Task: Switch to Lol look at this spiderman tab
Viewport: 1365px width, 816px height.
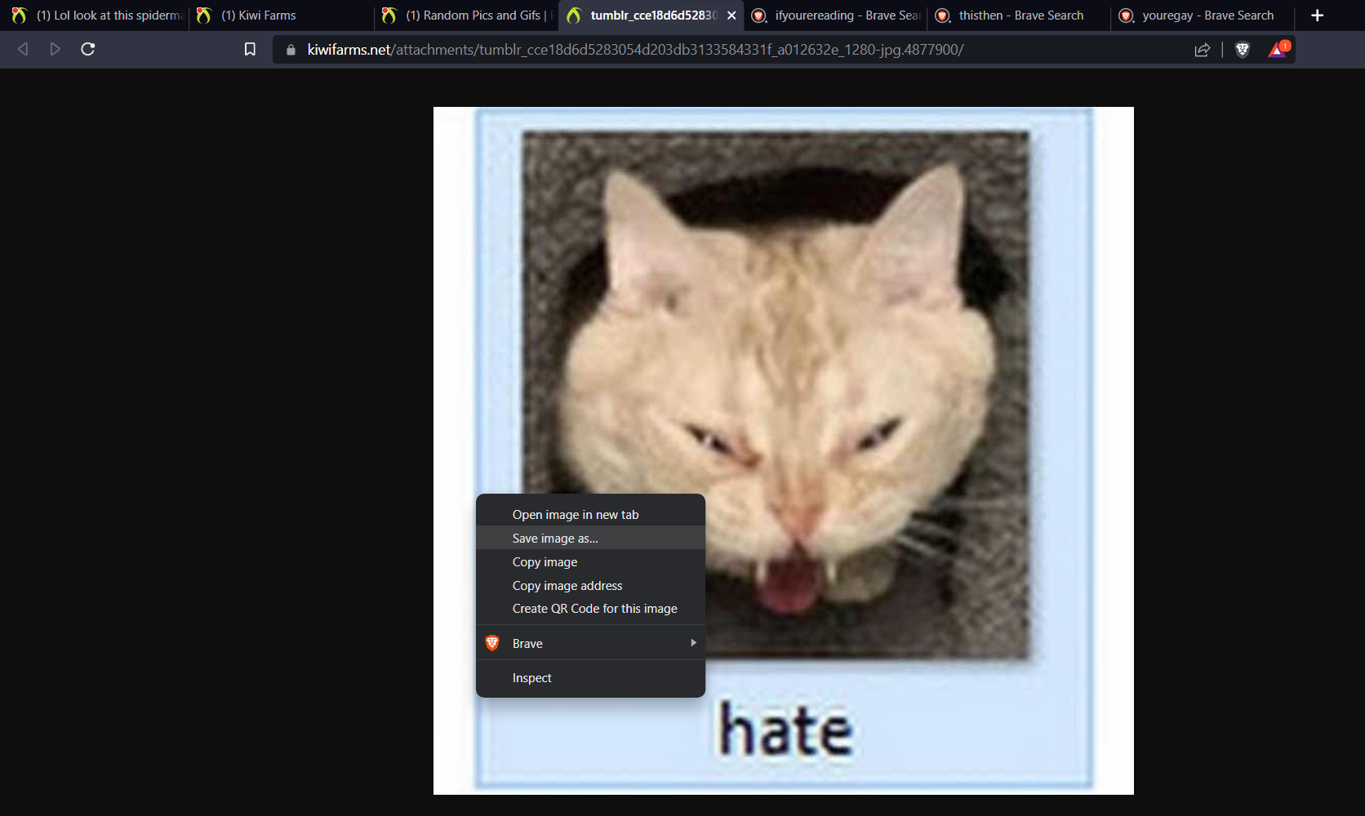Action: (x=96, y=16)
